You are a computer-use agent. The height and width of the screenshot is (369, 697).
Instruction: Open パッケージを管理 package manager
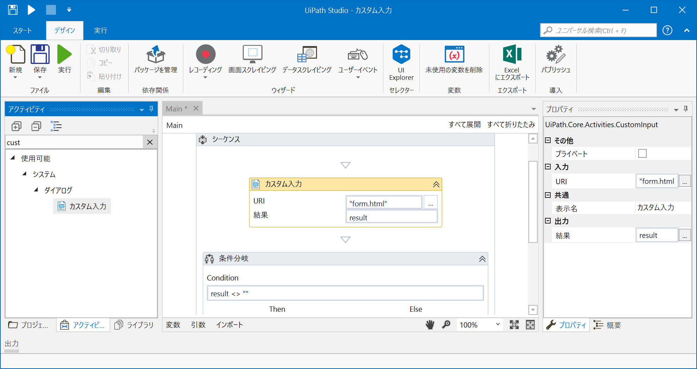pyautogui.click(x=156, y=59)
